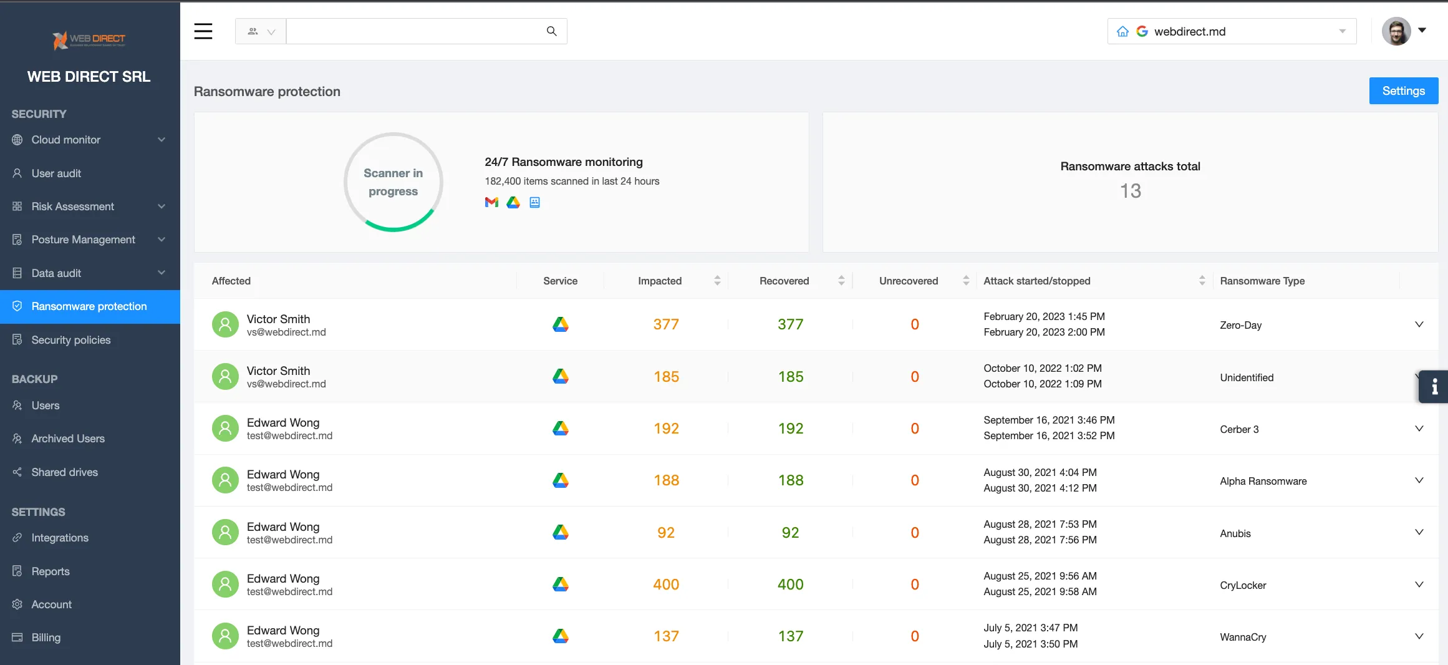Screen dimensions: 1448x665
Task: Select the Cloud monitor globe icon
Action: (17, 140)
